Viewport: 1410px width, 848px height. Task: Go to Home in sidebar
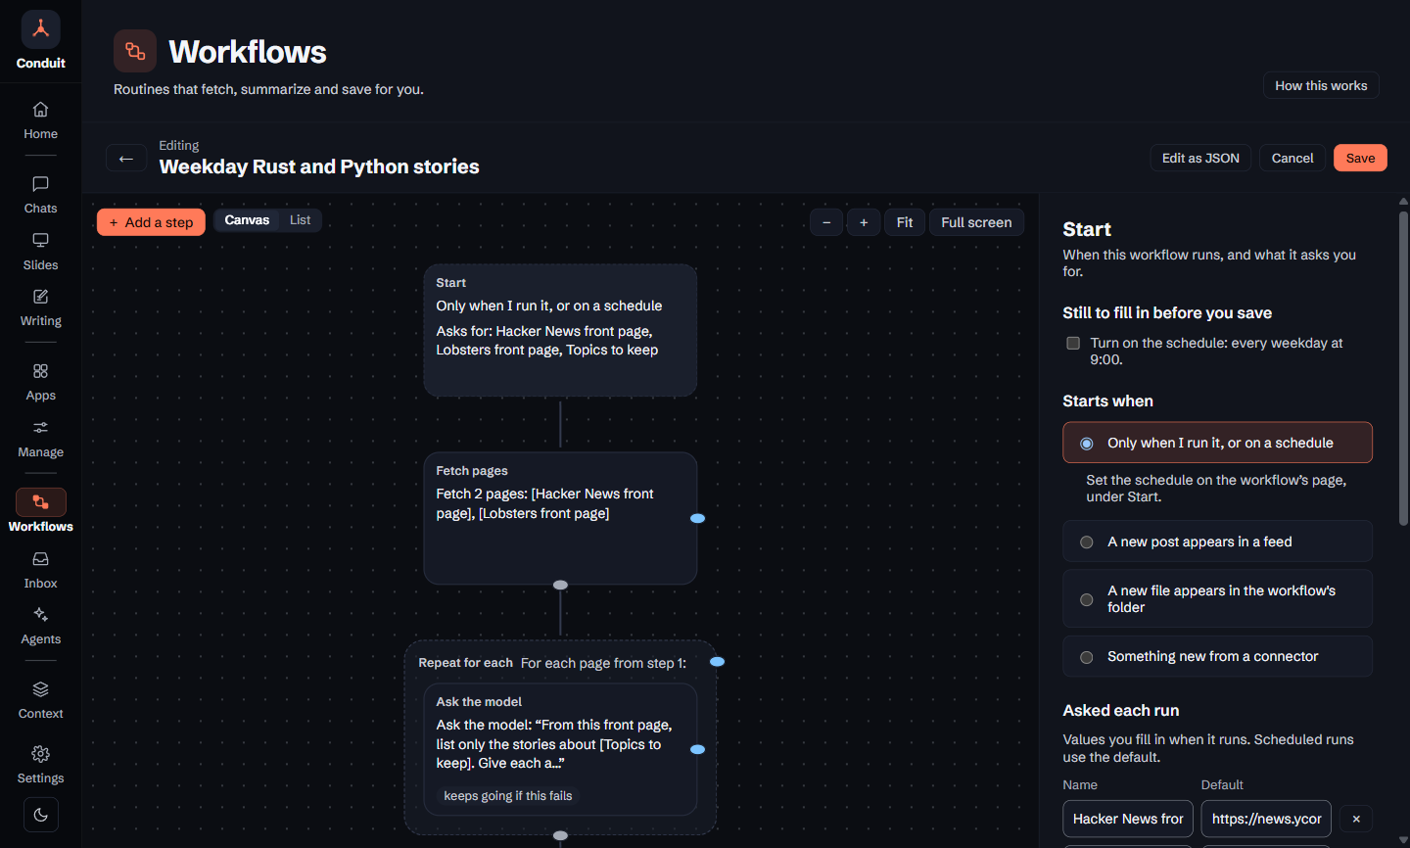(40, 120)
